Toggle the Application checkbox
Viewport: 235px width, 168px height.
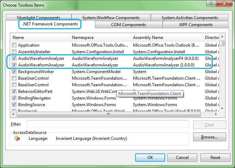[14, 45]
